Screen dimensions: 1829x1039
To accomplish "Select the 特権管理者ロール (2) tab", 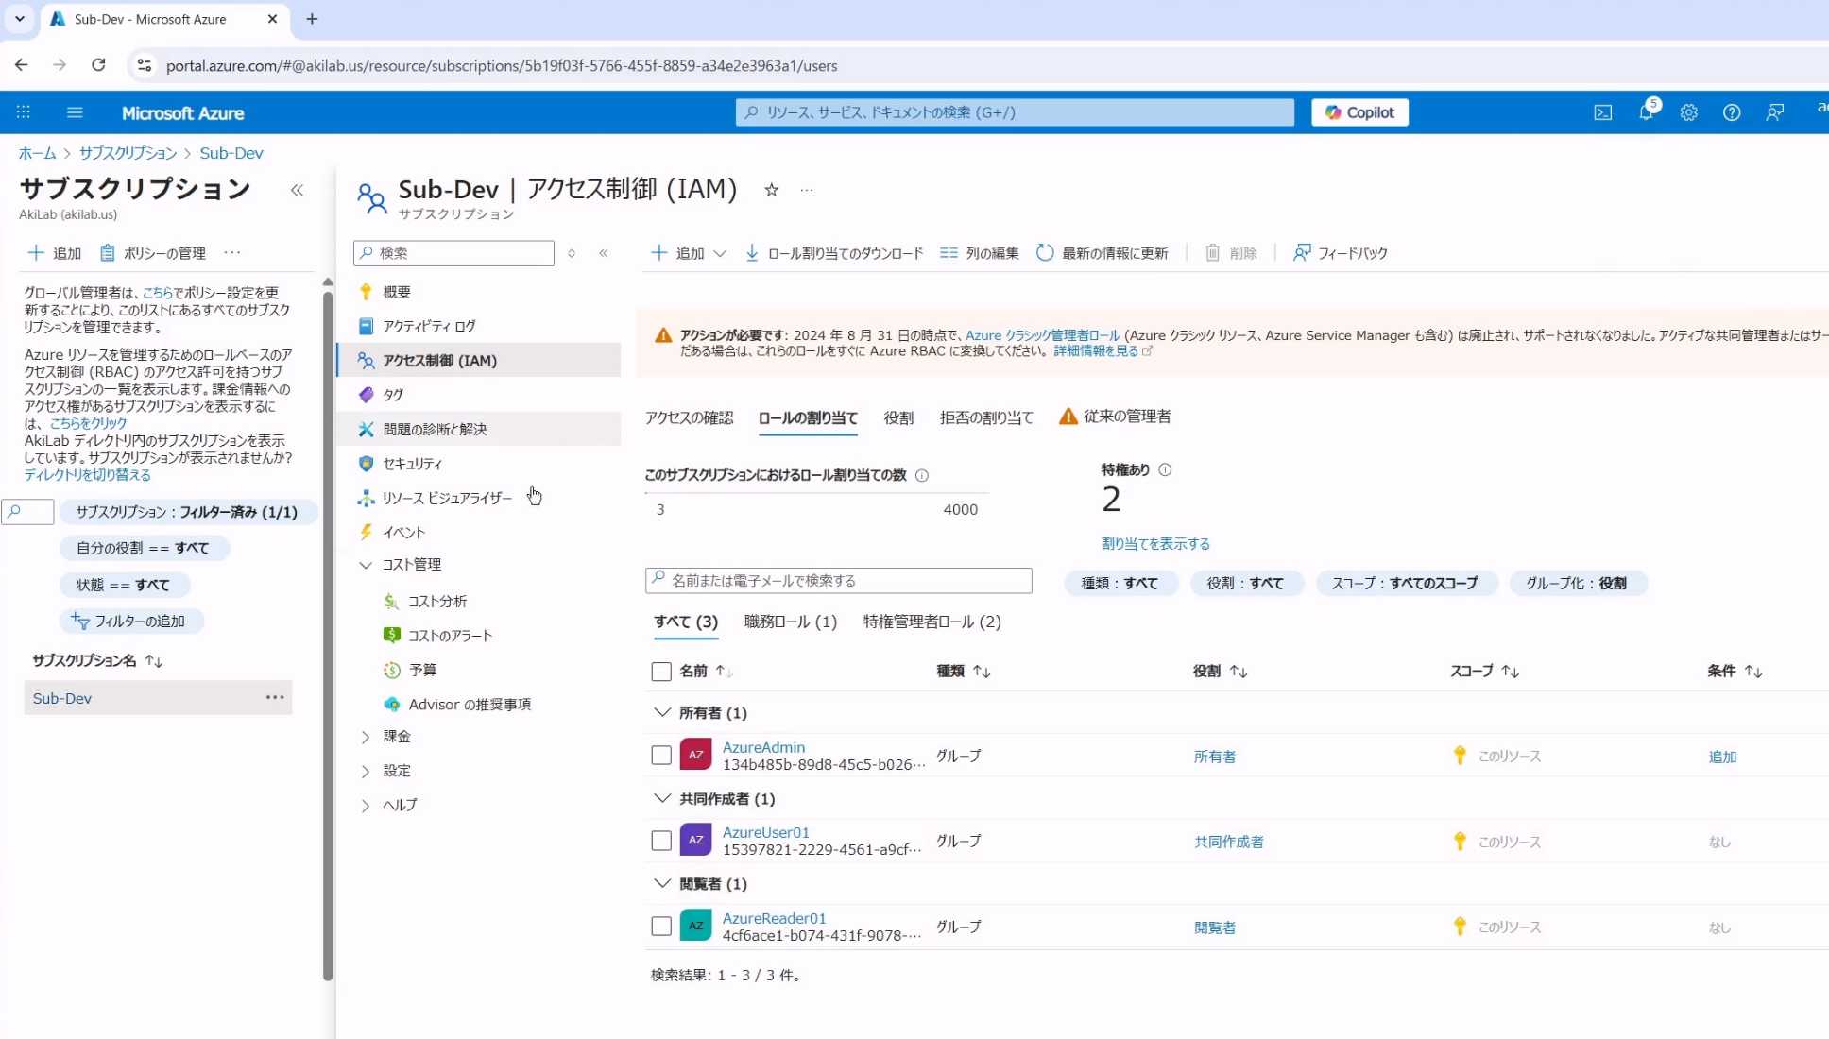I will tap(932, 622).
